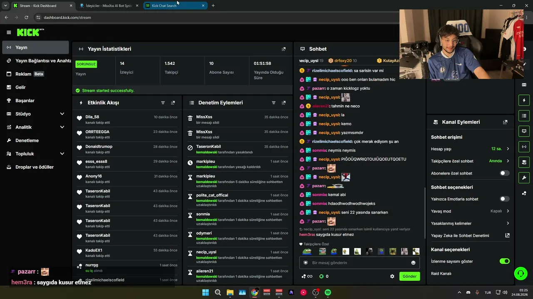Open the Windows Start menu
The image size is (533, 299).
pyautogui.click(x=205, y=292)
